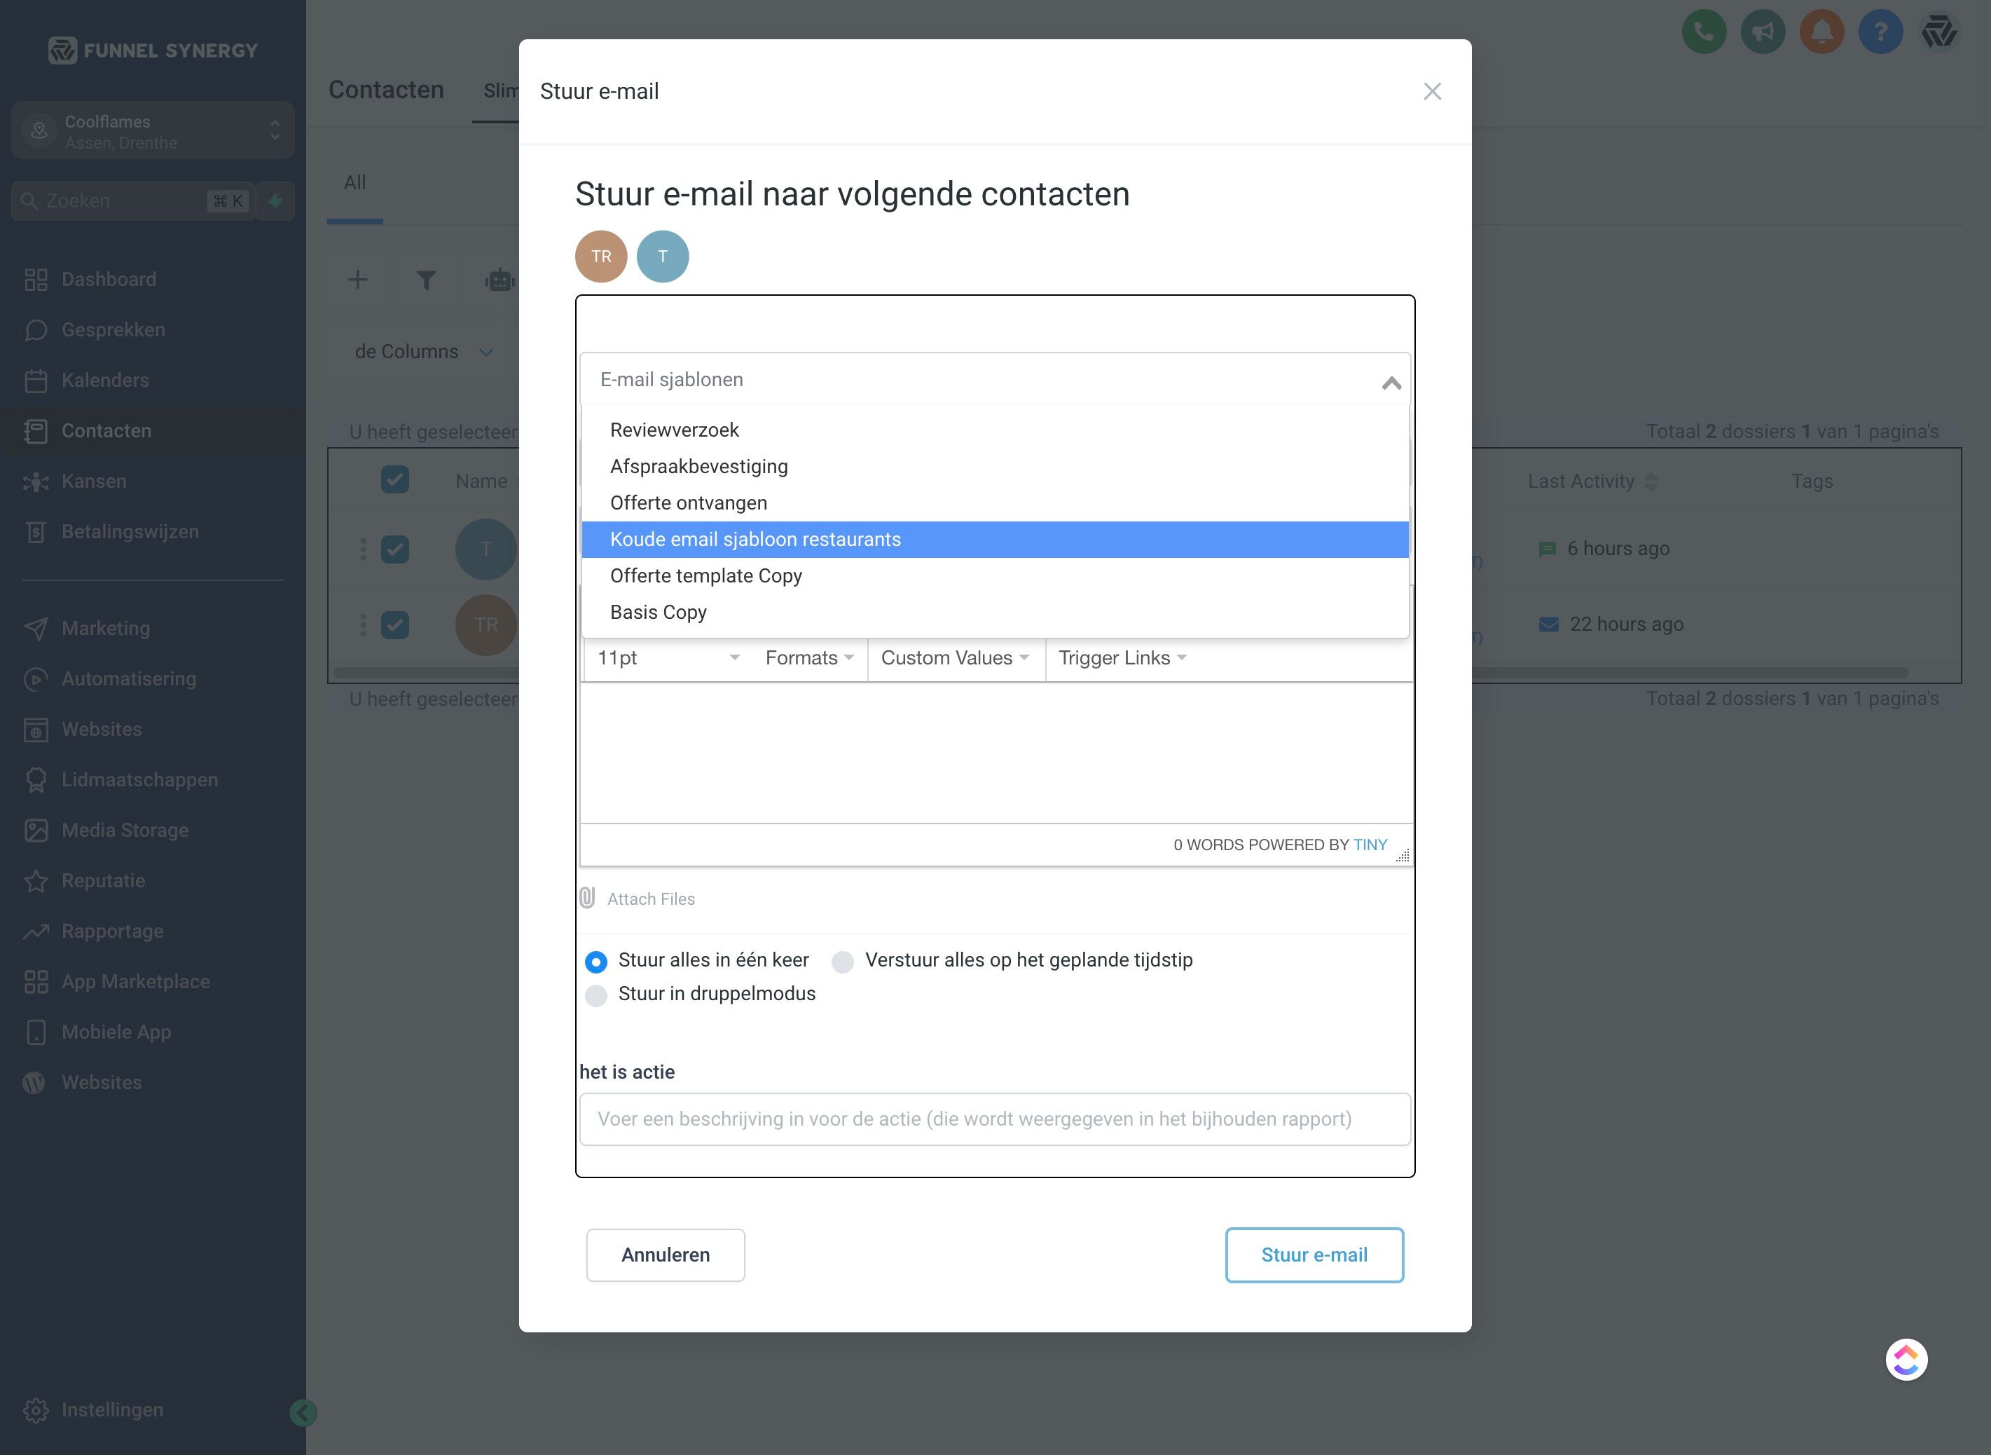Open the Custom Values dropdown
This screenshot has height=1455, width=1991.
coord(955,658)
